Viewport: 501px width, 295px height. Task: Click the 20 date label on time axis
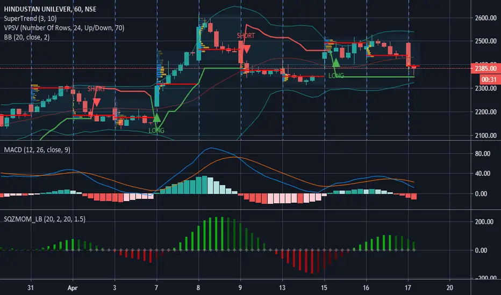coord(449,287)
